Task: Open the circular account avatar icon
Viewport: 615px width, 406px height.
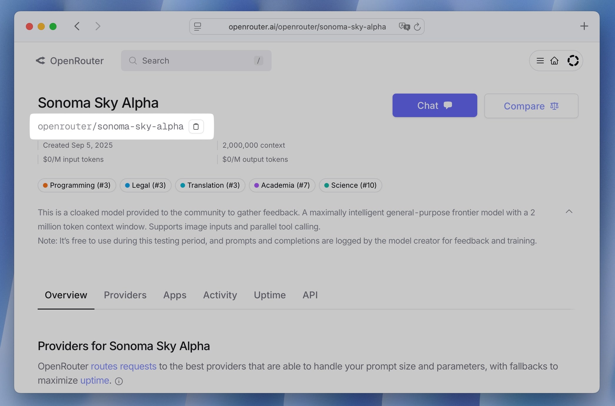Action: coord(573,61)
